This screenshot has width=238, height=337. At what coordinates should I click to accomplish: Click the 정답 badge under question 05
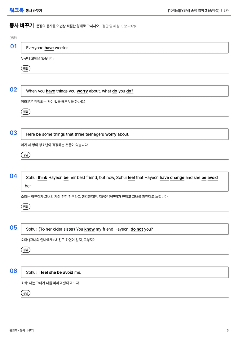coord(25,250)
